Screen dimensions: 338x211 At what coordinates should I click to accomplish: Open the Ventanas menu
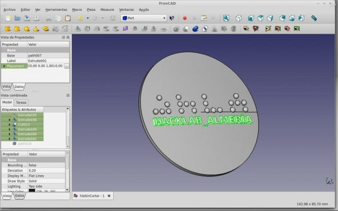point(127,10)
